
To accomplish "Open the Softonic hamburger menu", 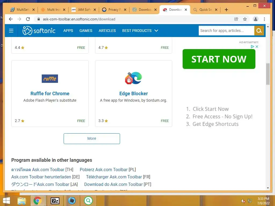I will [11, 31].
